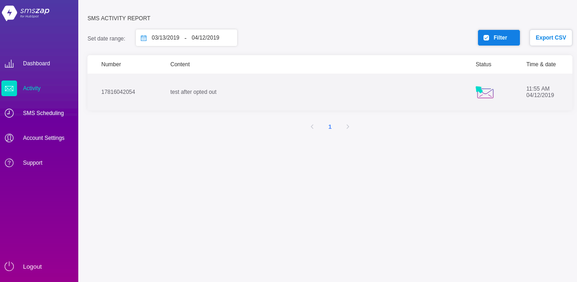Image resolution: width=577 pixels, height=282 pixels.
Task: Click the Number column header
Action: [x=111, y=64]
